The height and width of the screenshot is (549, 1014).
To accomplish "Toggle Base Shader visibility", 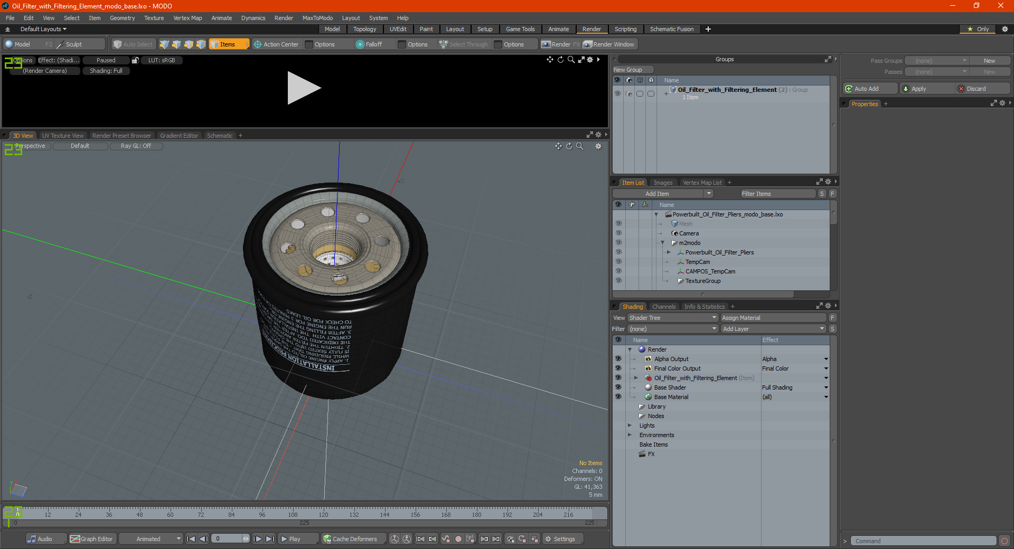I will (618, 387).
